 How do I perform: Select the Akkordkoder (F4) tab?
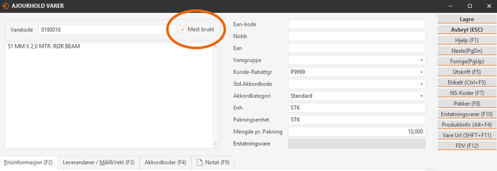165,162
